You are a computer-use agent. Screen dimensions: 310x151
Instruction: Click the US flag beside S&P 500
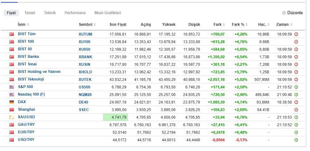point(12,87)
